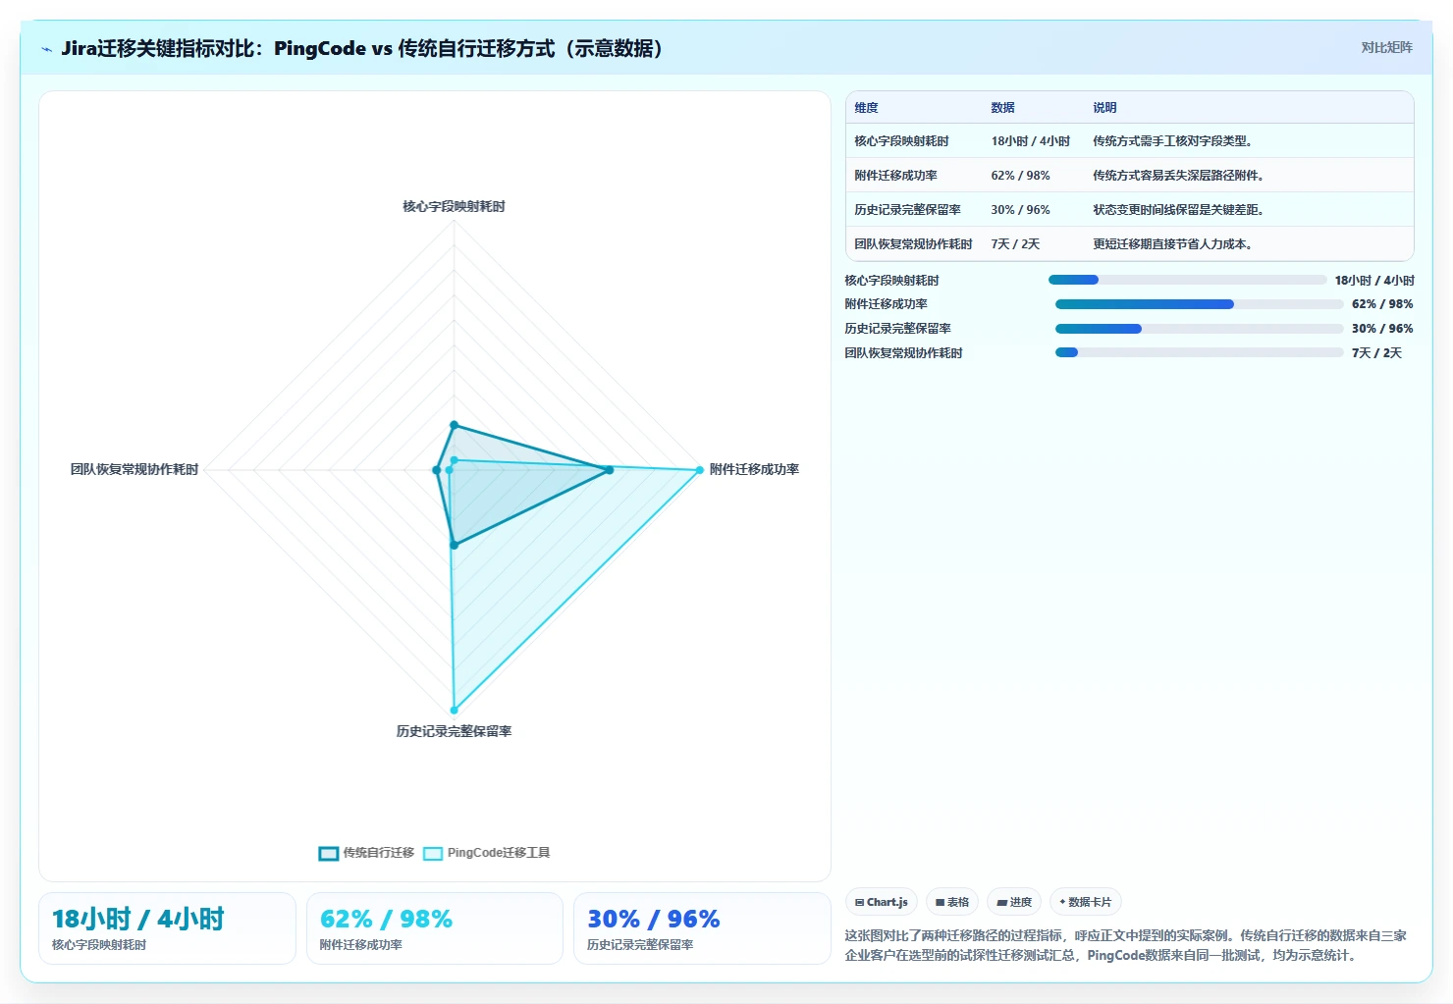Image resolution: width=1453 pixels, height=1004 pixels.
Task: Click the 62% / 98% stat card
Action: pos(435,928)
